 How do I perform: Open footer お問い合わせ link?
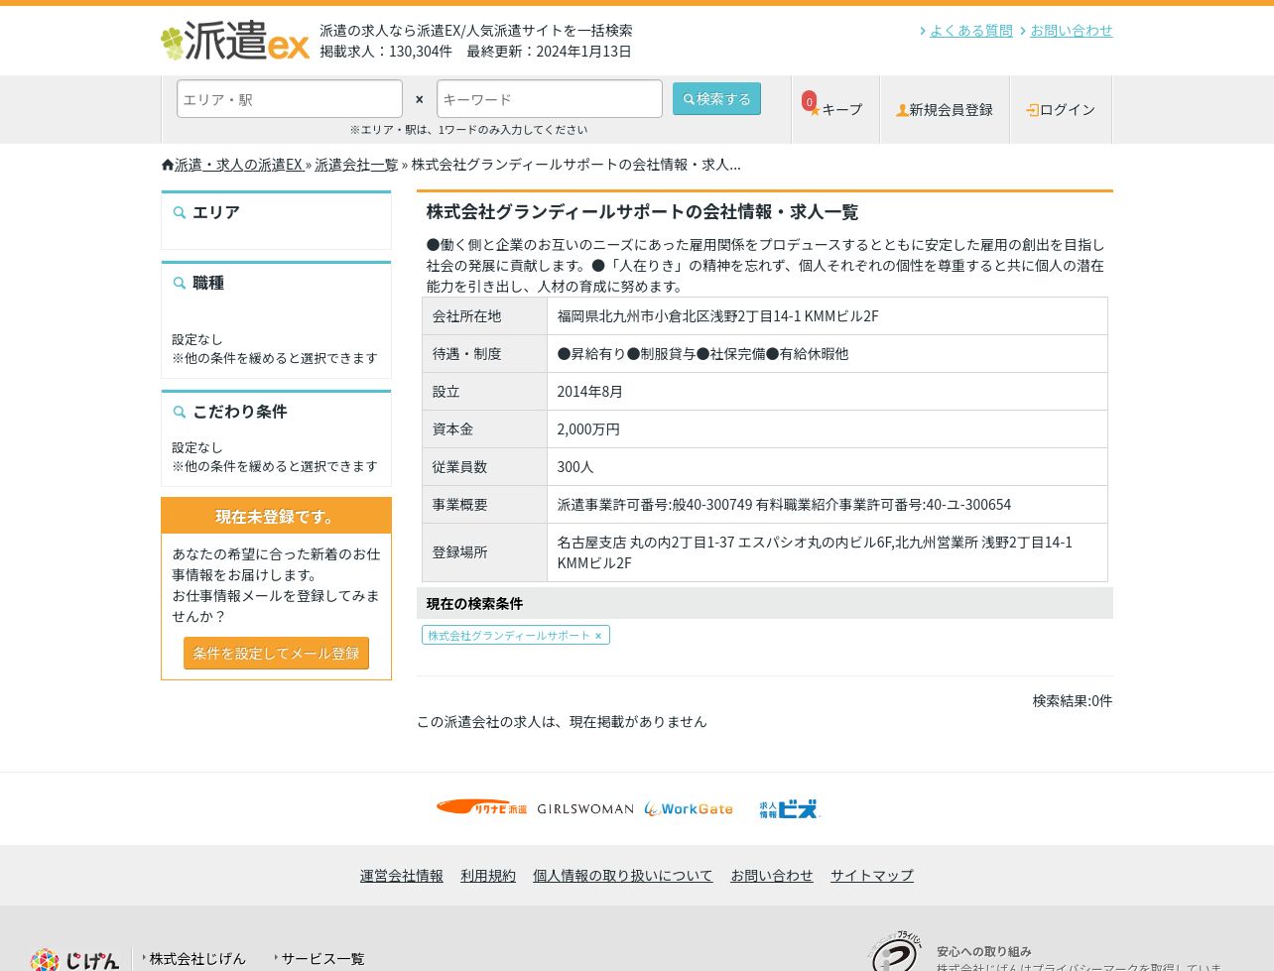772,876
